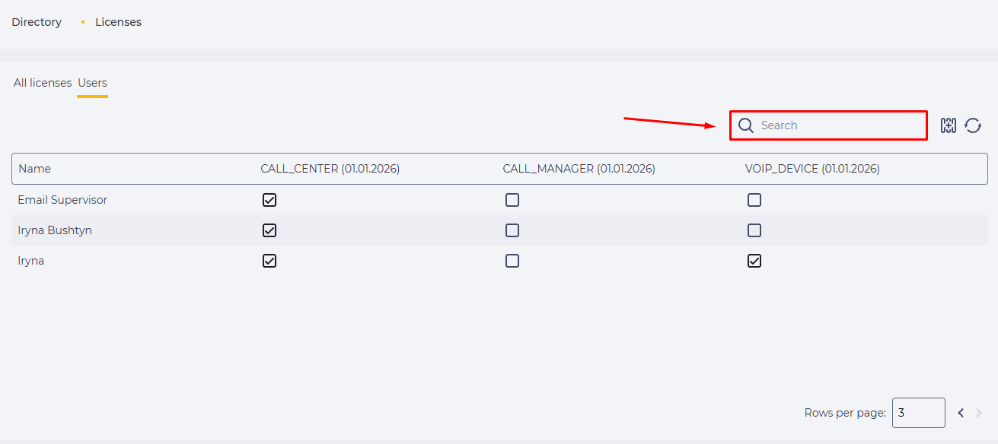Select the Users tab
This screenshot has width=998, height=444.
point(92,83)
